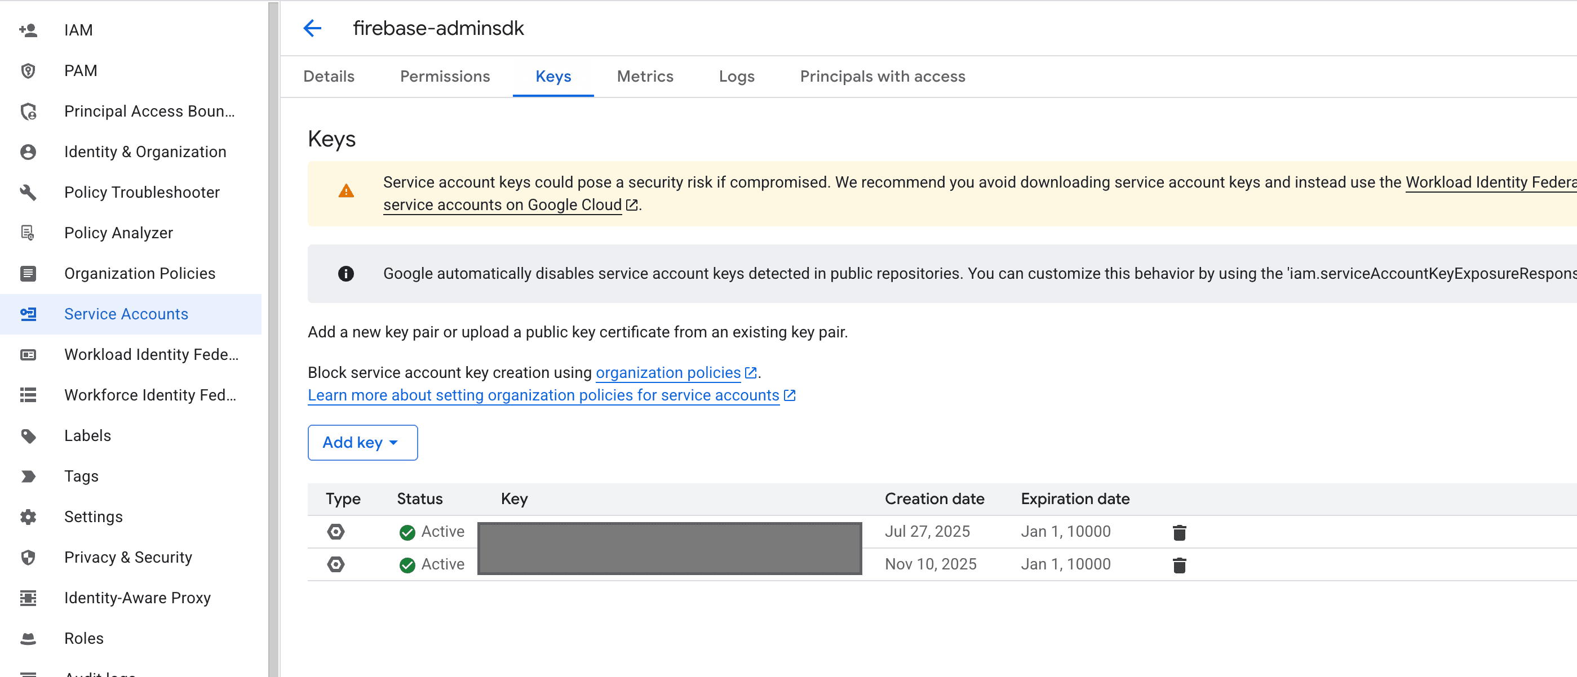Click the Policy Analyzer icon
Image resolution: width=1577 pixels, height=677 pixels.
click(x=28, y=233)
